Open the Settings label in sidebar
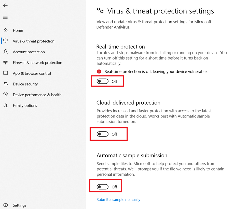Image resolution: width=248 pixels, height=209 pixels. pos(20,205)
